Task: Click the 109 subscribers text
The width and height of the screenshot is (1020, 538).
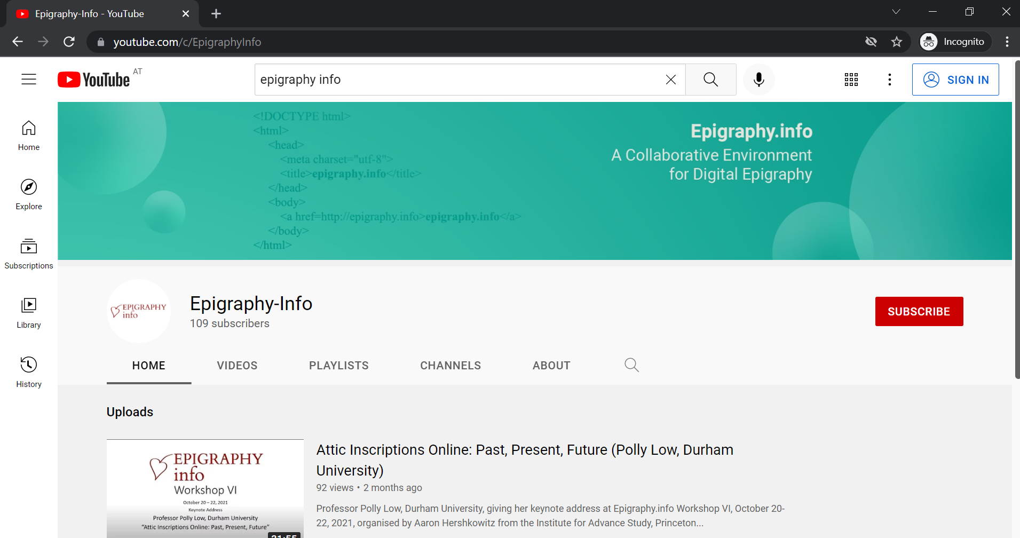Action: 230,323
